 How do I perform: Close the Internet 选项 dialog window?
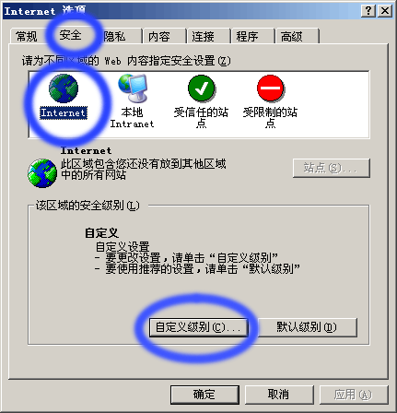point(385,11)
